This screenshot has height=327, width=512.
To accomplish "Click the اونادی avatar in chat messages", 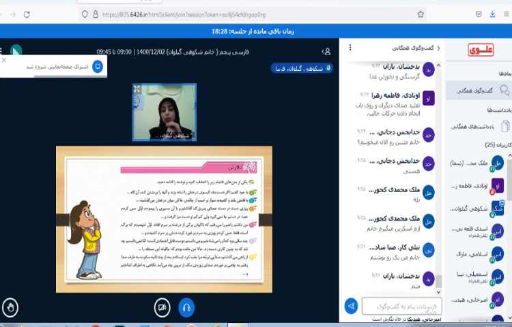I will (429, 98).
